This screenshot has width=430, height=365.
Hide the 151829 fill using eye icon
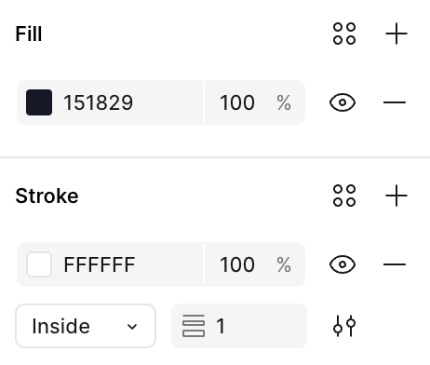click(x=343, y=102)
